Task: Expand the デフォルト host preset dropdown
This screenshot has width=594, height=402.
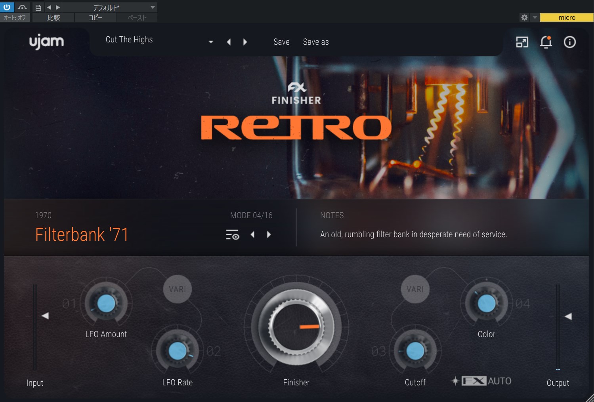Action: (x=153, y=7)
